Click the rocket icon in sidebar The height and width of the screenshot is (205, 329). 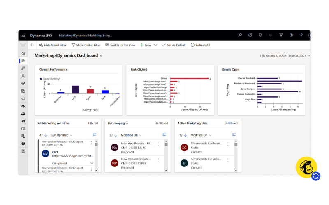[x=23, y=68]
